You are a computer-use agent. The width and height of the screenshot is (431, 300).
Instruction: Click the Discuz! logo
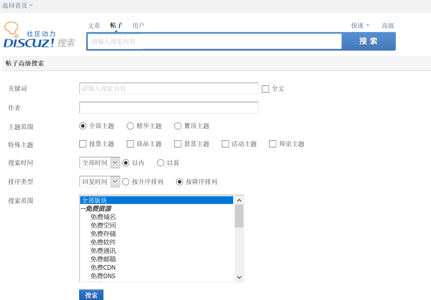[x=39, y=35]
